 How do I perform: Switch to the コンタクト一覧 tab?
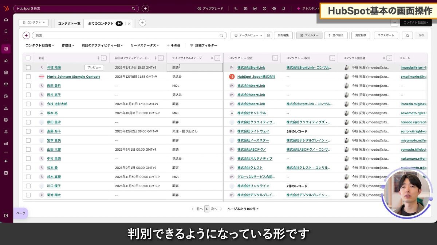point(69,24)
